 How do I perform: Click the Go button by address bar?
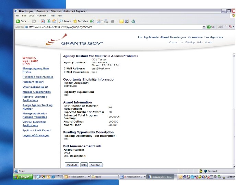click(x=211, y=27)
